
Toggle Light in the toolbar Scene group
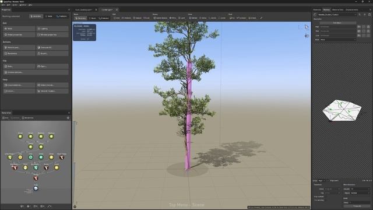point(182,18)
